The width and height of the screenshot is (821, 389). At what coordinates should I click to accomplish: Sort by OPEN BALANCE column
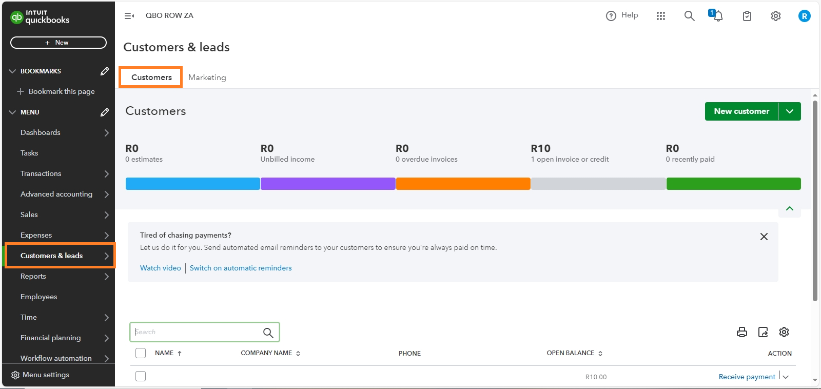click(574, 353)
